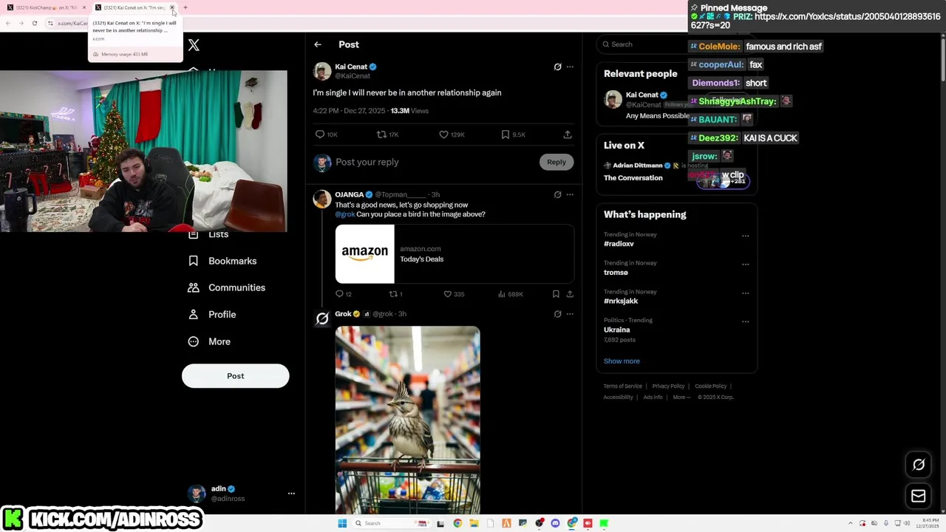Click Show more under What's happening
Screen dimensions: 946x532
point(622,361)
